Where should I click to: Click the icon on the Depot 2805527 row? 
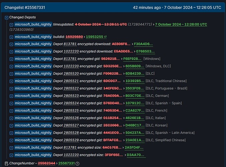pyautogui.click(x=11, y=126)
